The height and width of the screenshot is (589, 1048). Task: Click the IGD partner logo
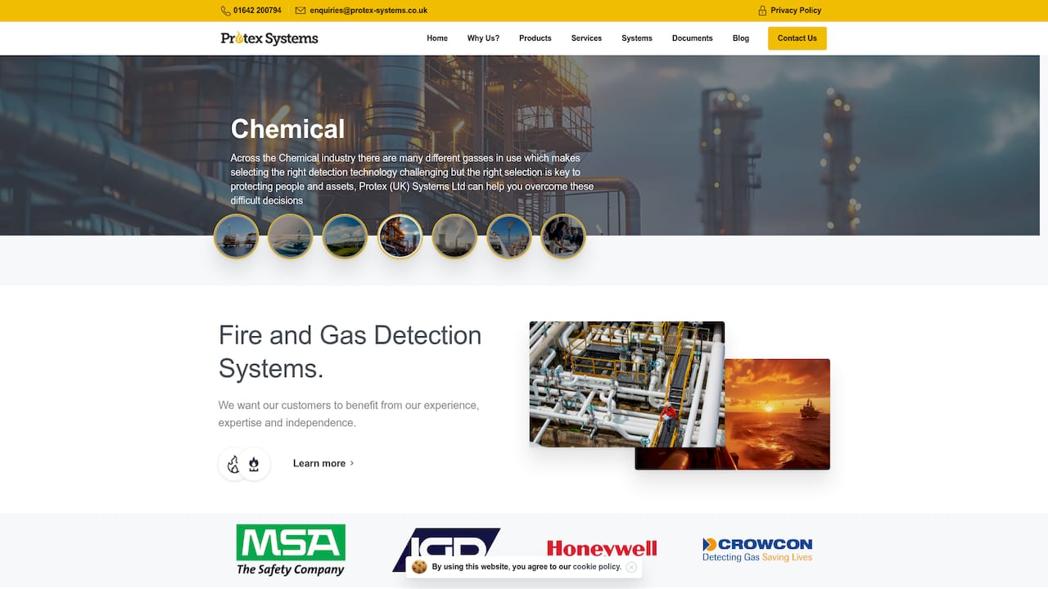pyautogui.click(x=446, y=550)
